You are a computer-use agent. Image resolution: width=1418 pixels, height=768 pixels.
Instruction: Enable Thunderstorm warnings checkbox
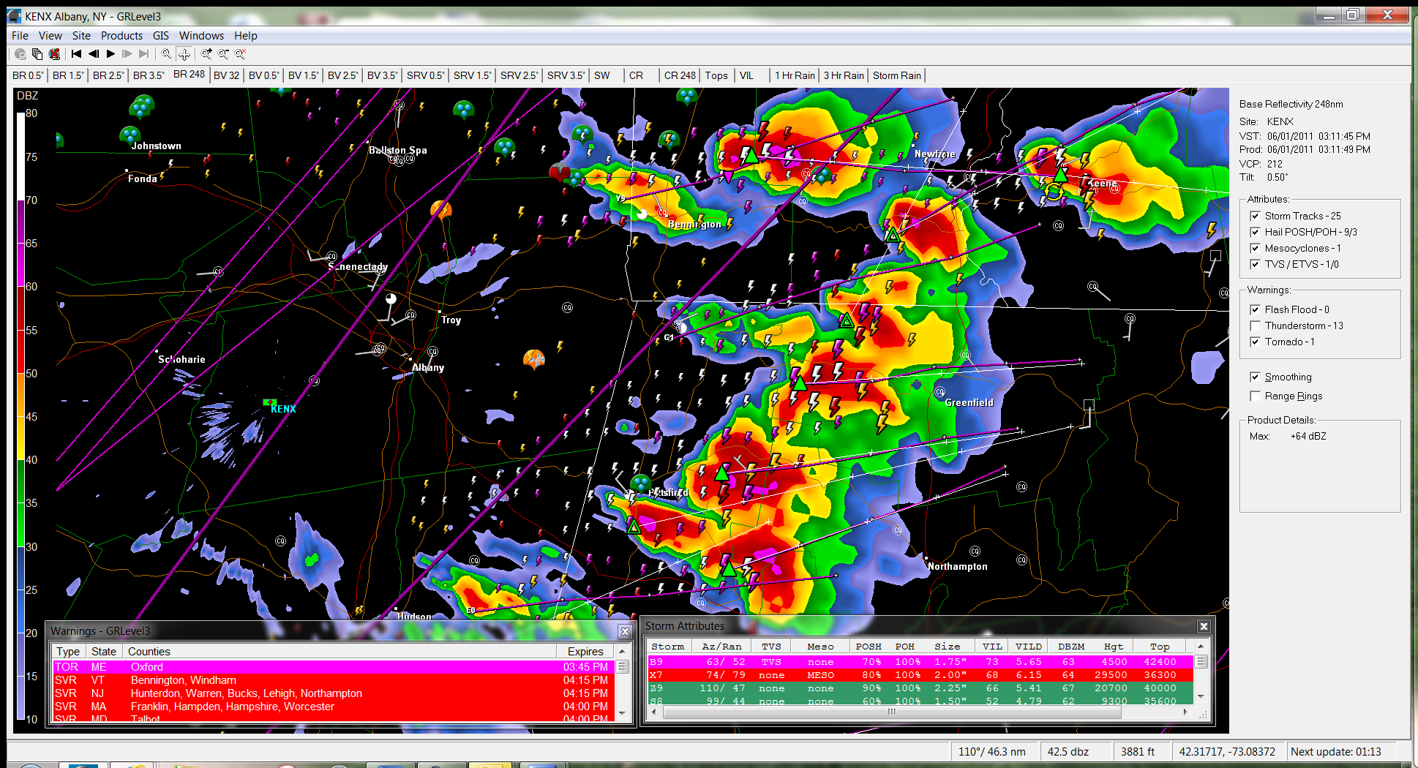coord(1255,325)
